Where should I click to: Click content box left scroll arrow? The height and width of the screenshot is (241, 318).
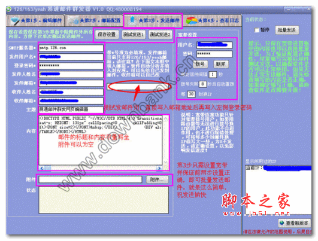pos(42,168)
